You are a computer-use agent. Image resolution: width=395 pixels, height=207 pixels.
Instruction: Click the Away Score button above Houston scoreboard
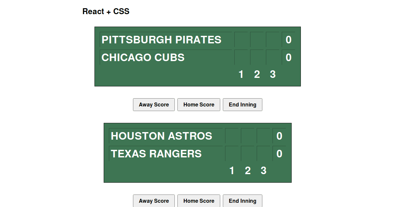tap(154, 104)
